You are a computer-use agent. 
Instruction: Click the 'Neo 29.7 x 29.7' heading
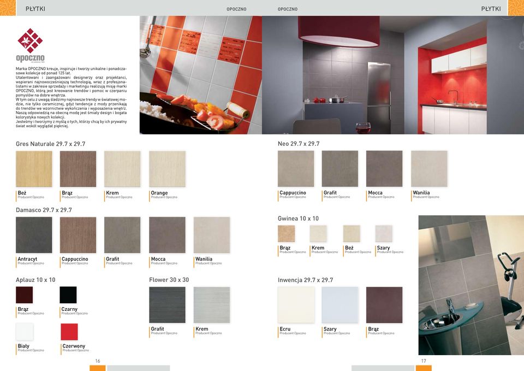(x=299, y=144)
